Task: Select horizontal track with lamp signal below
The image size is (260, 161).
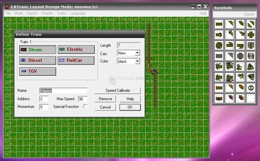Action: pyautogui.click(x=219, y=77)
